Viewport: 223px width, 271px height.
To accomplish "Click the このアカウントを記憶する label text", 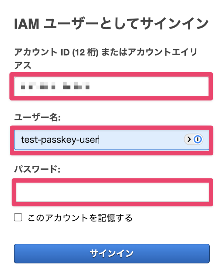I will [x=80, y=218].
